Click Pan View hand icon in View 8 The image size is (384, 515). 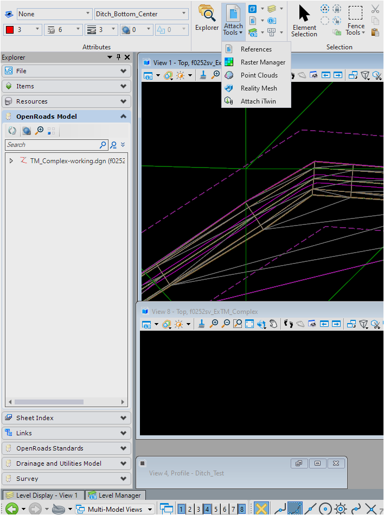point(273,324)
